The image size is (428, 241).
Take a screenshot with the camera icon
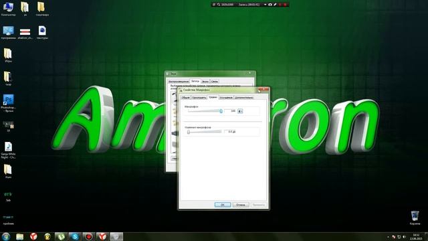(x=270, y=5)
